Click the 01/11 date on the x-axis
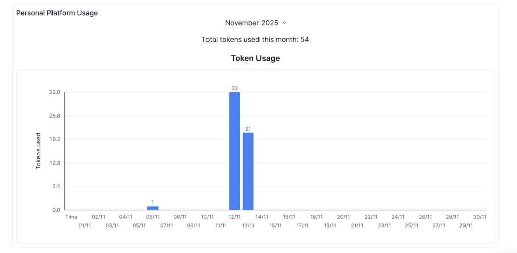517x253 pixels. click(85, 225)
